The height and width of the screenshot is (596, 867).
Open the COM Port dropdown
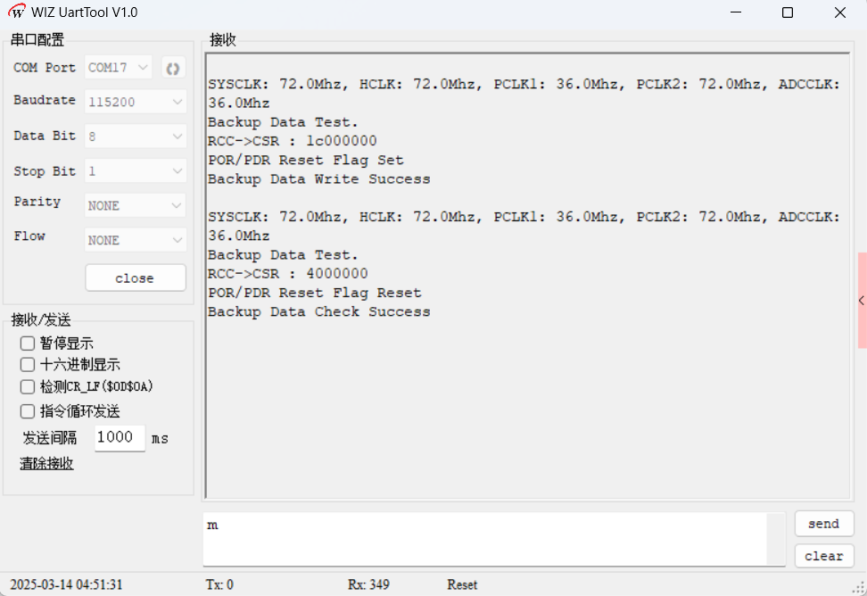(120, 68)
